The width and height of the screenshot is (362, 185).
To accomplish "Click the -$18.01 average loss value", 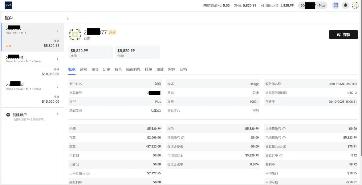I will point(352,182).
